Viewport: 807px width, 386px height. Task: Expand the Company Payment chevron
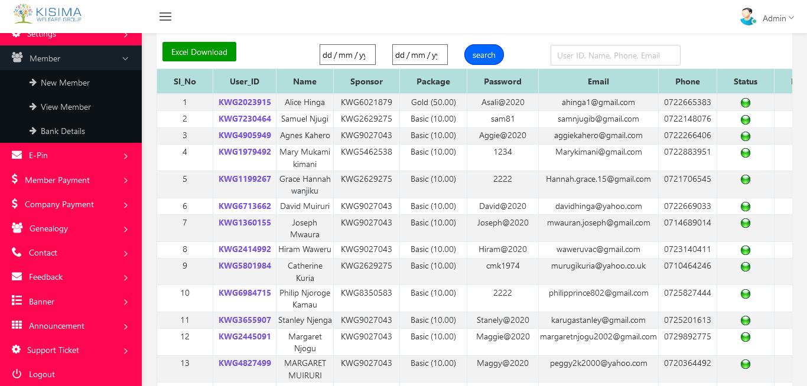point(126,205)
